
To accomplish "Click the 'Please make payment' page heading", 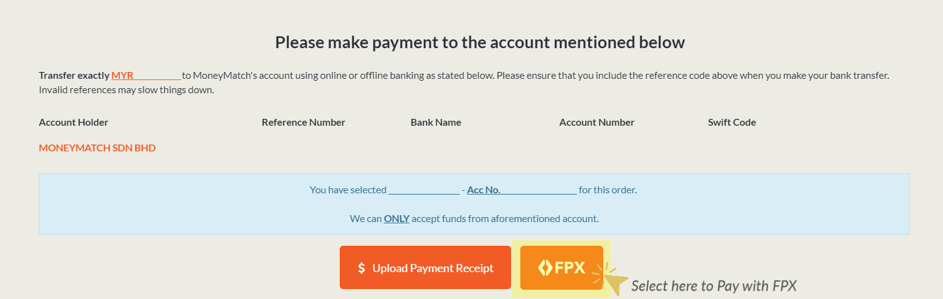I will tap(480, 43).
